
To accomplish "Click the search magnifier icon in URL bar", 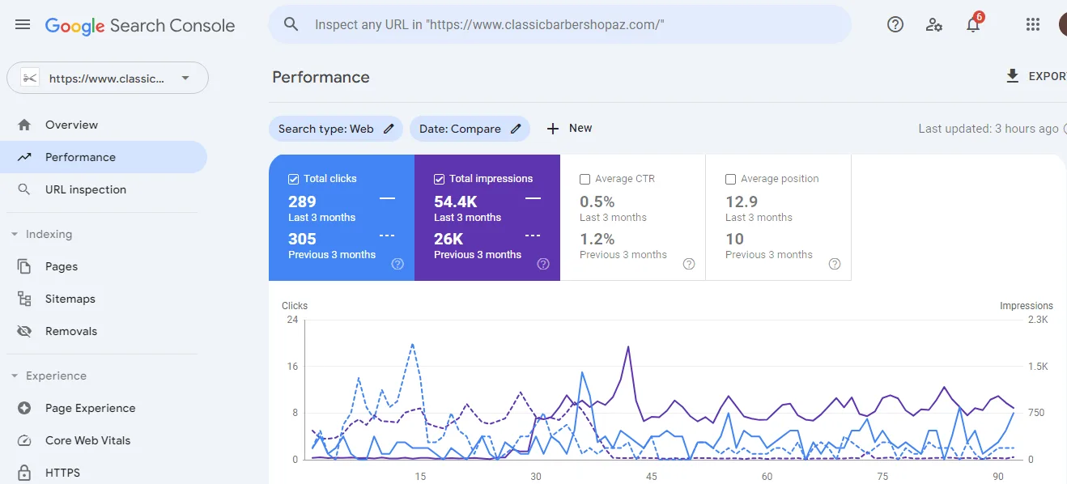I will click(x=291, y=24).
